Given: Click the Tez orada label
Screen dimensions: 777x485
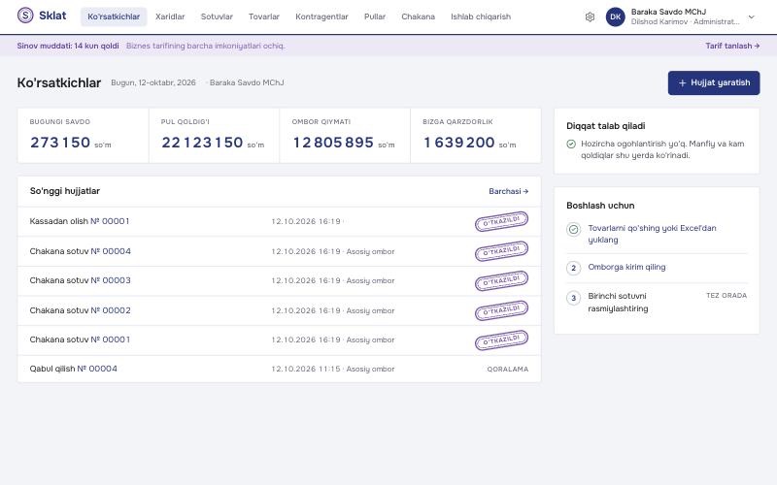Looking at the screenshot, I should 726,296.
